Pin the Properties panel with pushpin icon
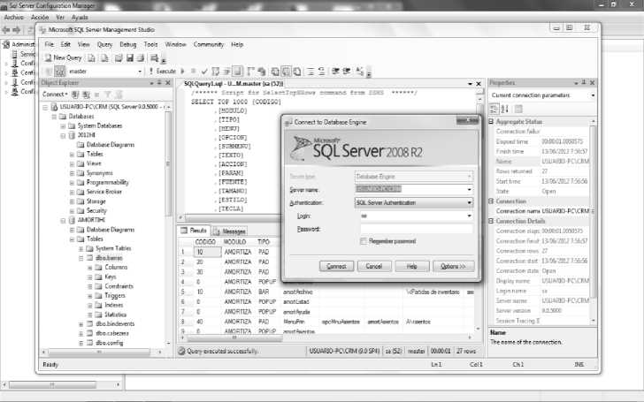Image resolution: width=644 pixels, height=402 pixels. [x=581, y=83]
